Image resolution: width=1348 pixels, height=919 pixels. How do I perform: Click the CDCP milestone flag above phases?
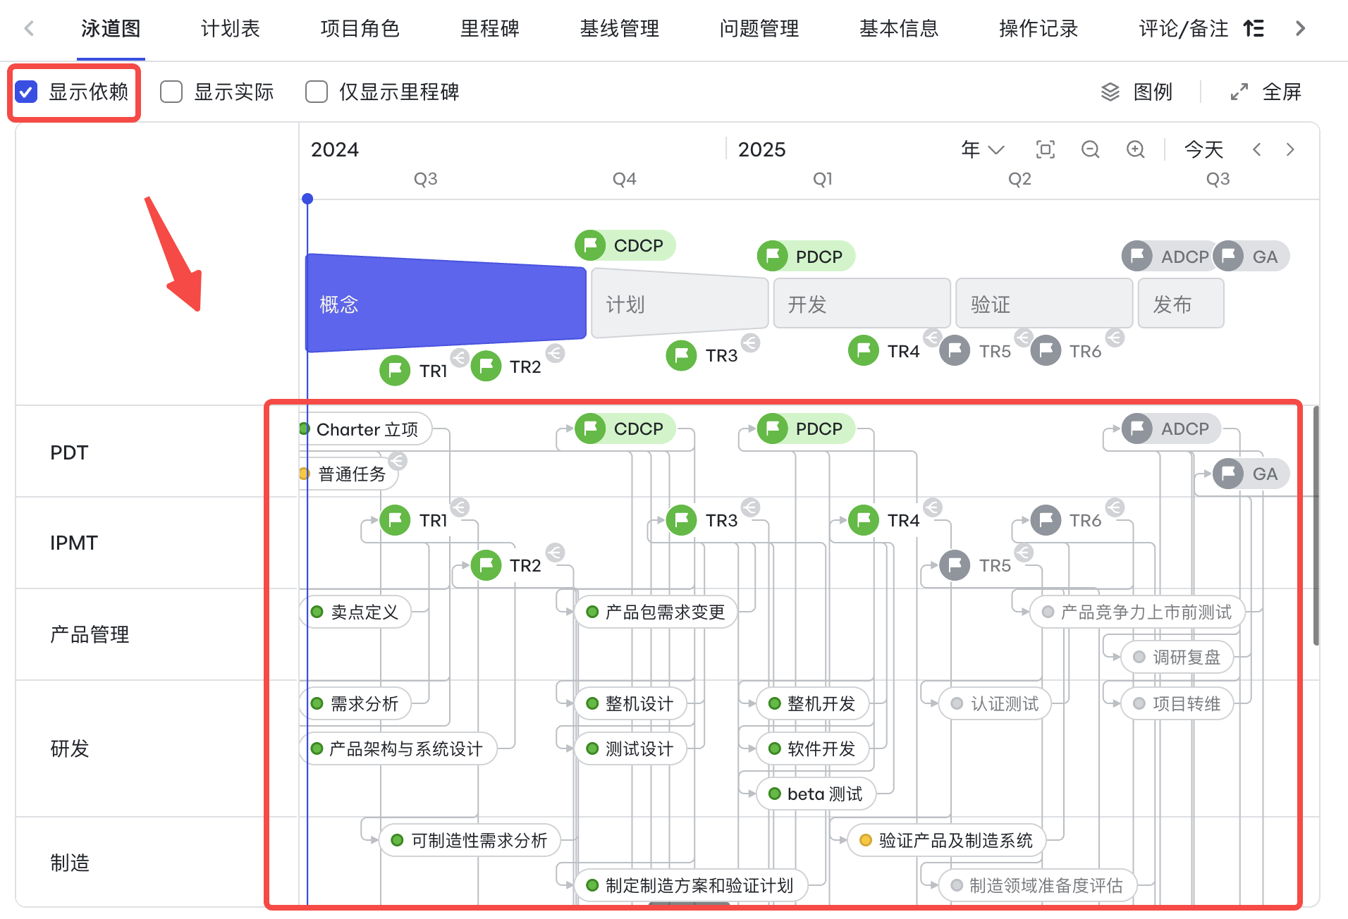625,245
